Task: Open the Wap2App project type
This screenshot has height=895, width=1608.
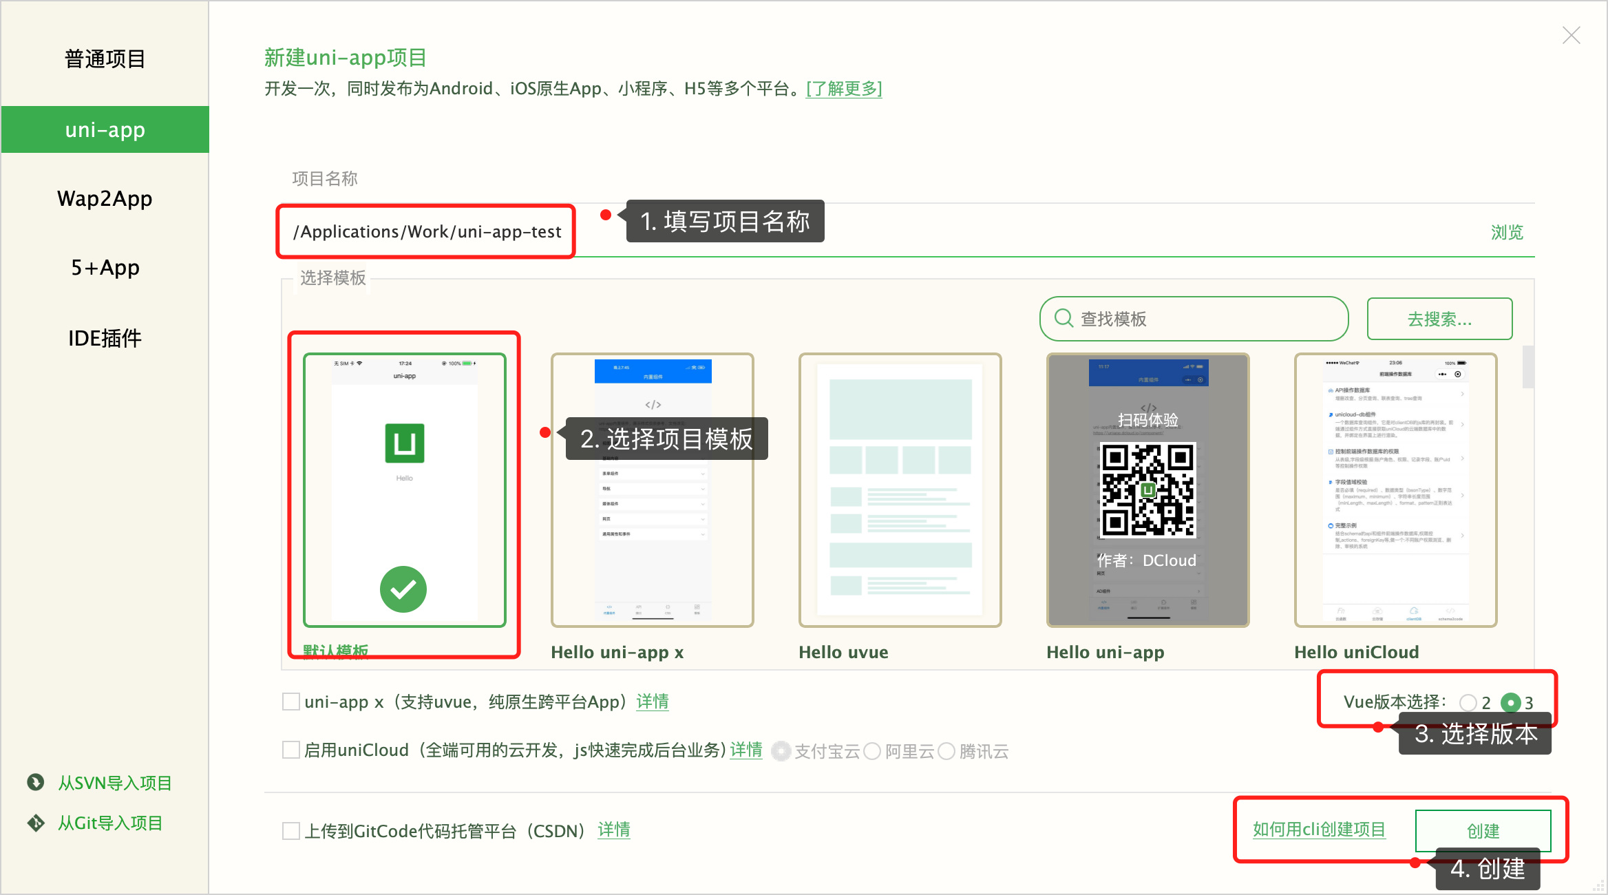Action: click(x=105, y=199)
